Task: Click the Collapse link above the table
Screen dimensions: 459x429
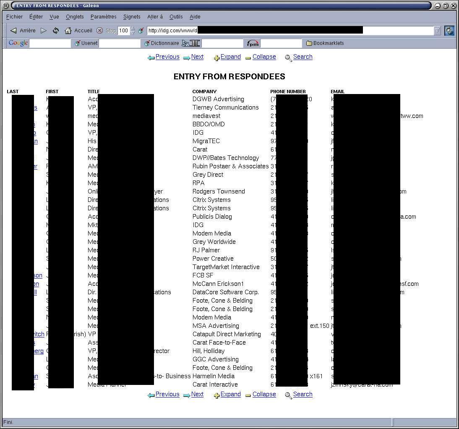Action: tap(264, 57)
